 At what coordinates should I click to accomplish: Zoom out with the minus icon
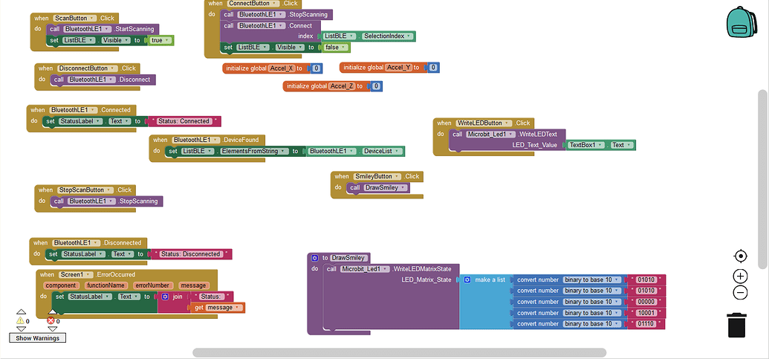point(740,293)
